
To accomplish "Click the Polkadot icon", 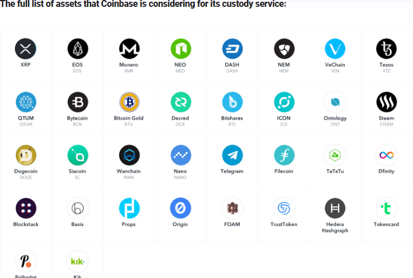I will pos(26,261).
